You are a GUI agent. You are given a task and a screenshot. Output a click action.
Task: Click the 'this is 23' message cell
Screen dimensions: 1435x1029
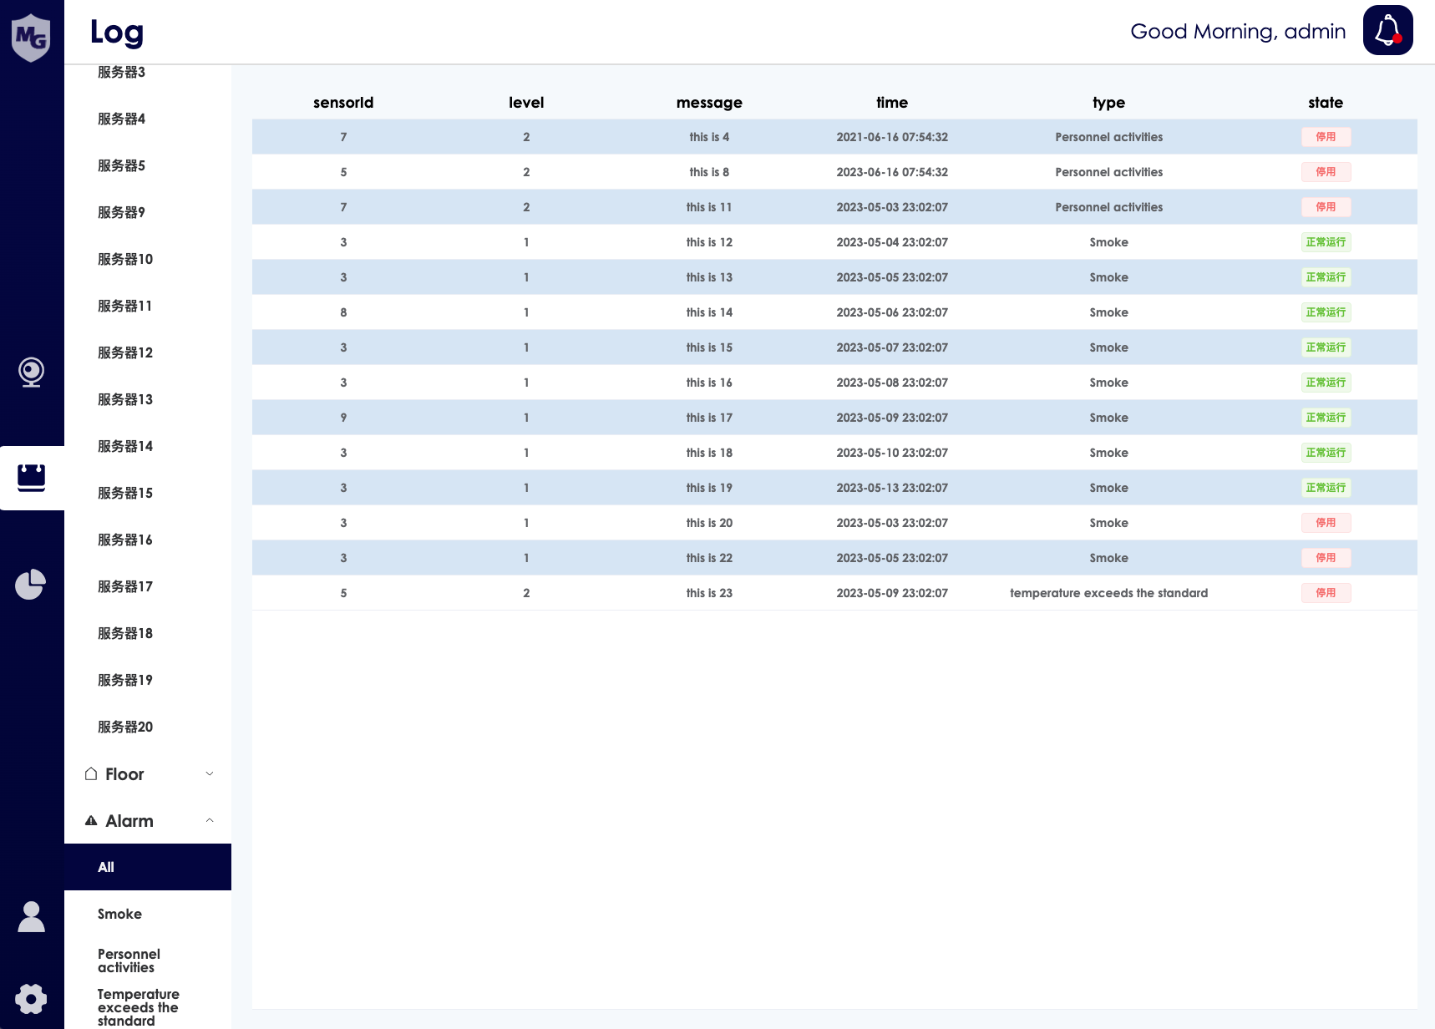tap(709, 593)
